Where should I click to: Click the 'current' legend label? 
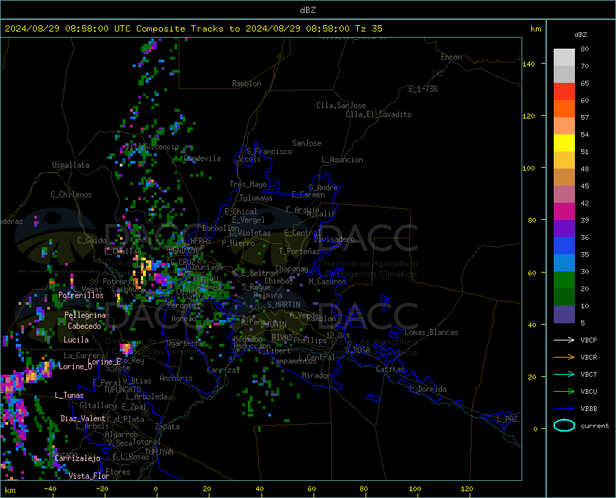(x=595, y=425)
